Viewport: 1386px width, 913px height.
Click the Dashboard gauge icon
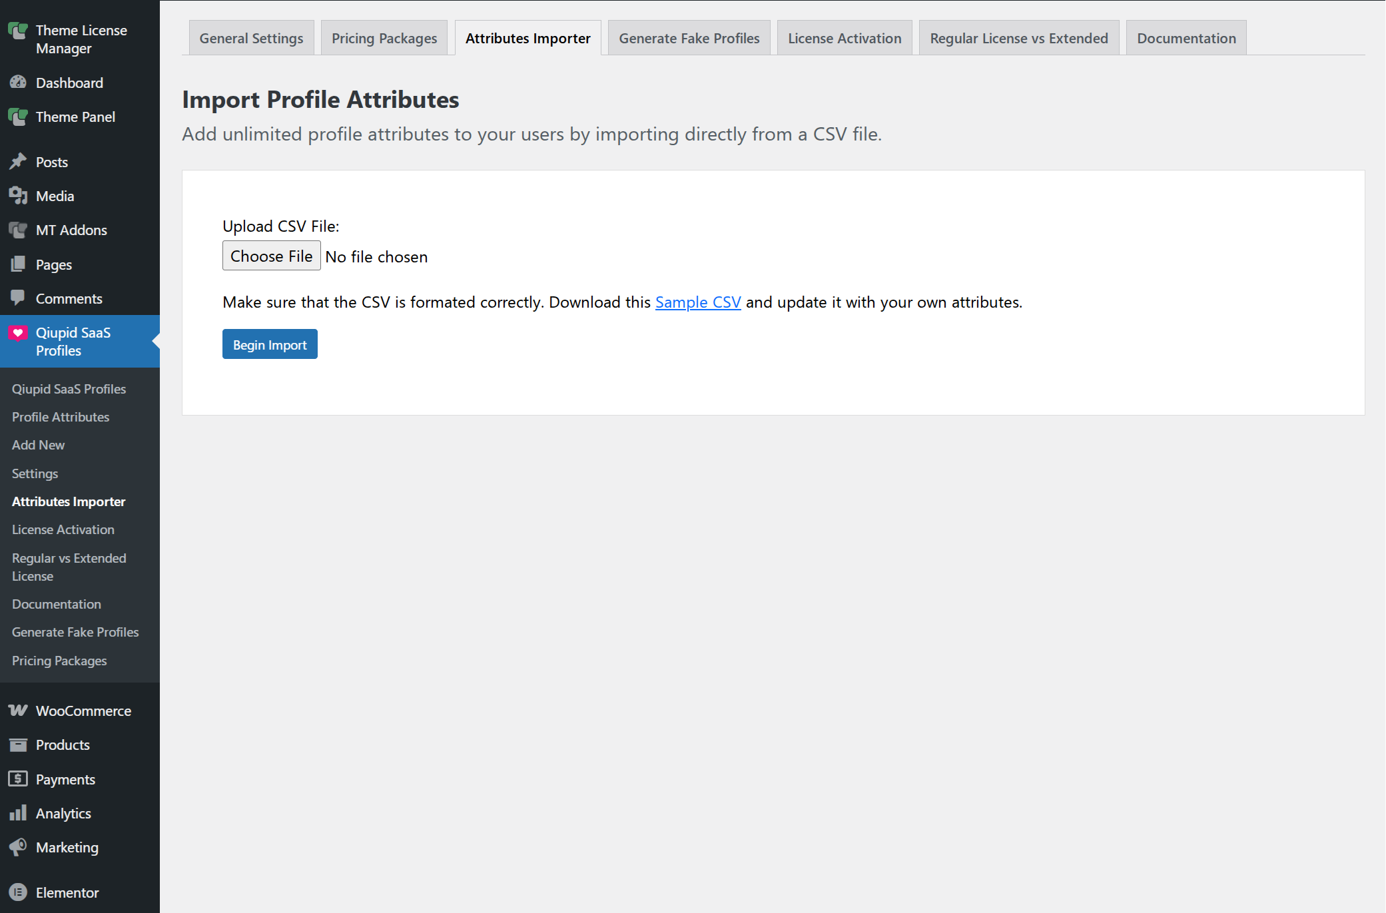coord(18,83)
